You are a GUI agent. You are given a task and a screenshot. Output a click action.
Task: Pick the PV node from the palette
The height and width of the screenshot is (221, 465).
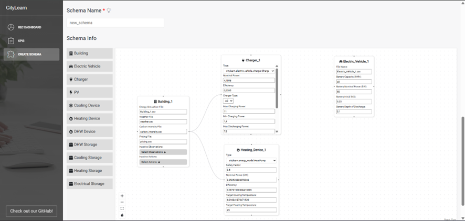tap(90, 92)
